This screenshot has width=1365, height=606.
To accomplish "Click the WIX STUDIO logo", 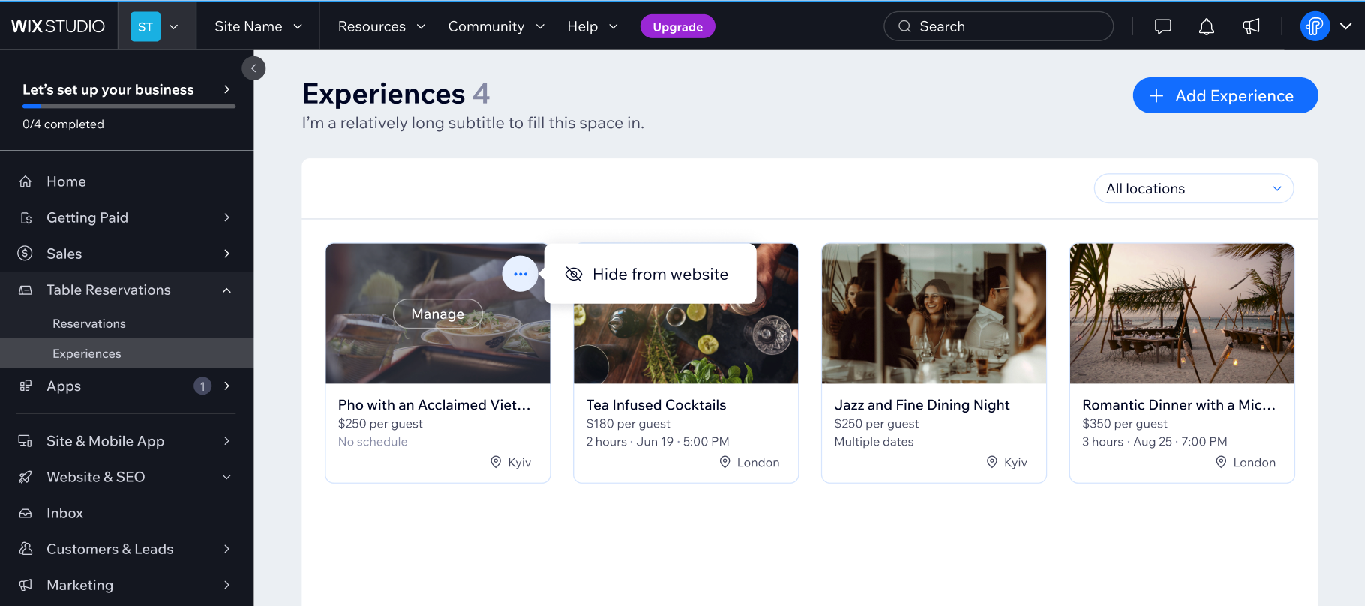I will coord(58,26).
